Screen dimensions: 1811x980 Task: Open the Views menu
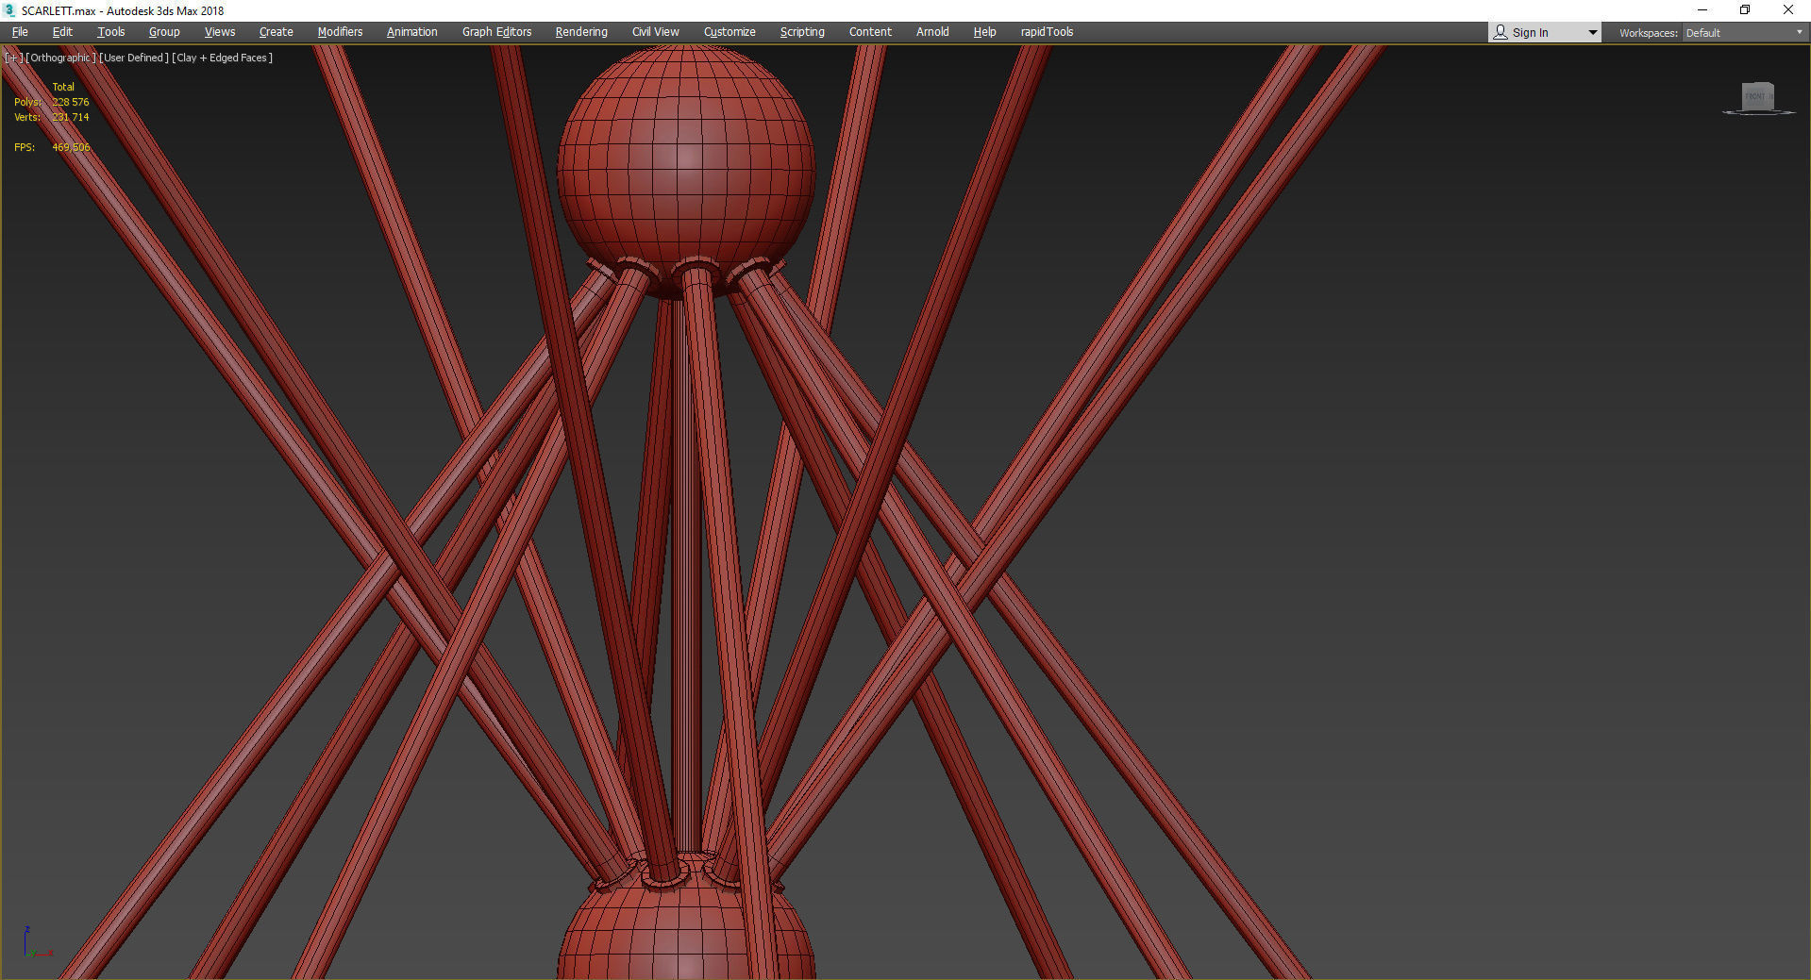(x=220, y=32)
